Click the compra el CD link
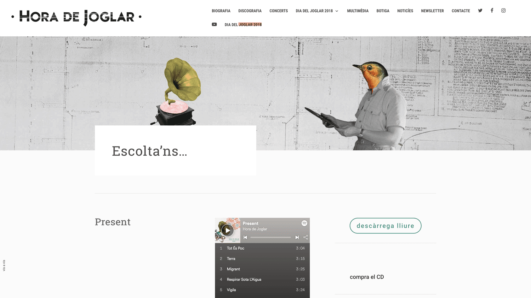The width and height of the screenshot is (531, 298). click(x=367, y=277)
